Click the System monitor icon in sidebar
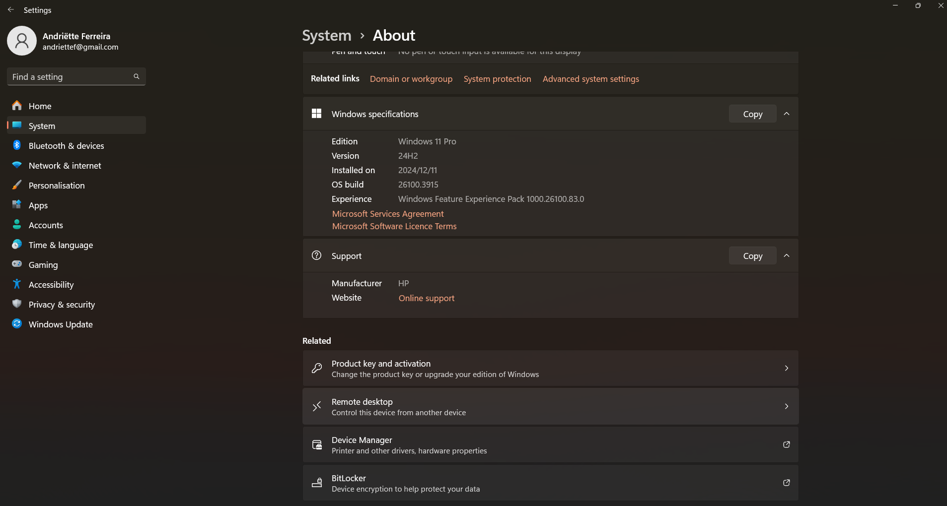 17,126
